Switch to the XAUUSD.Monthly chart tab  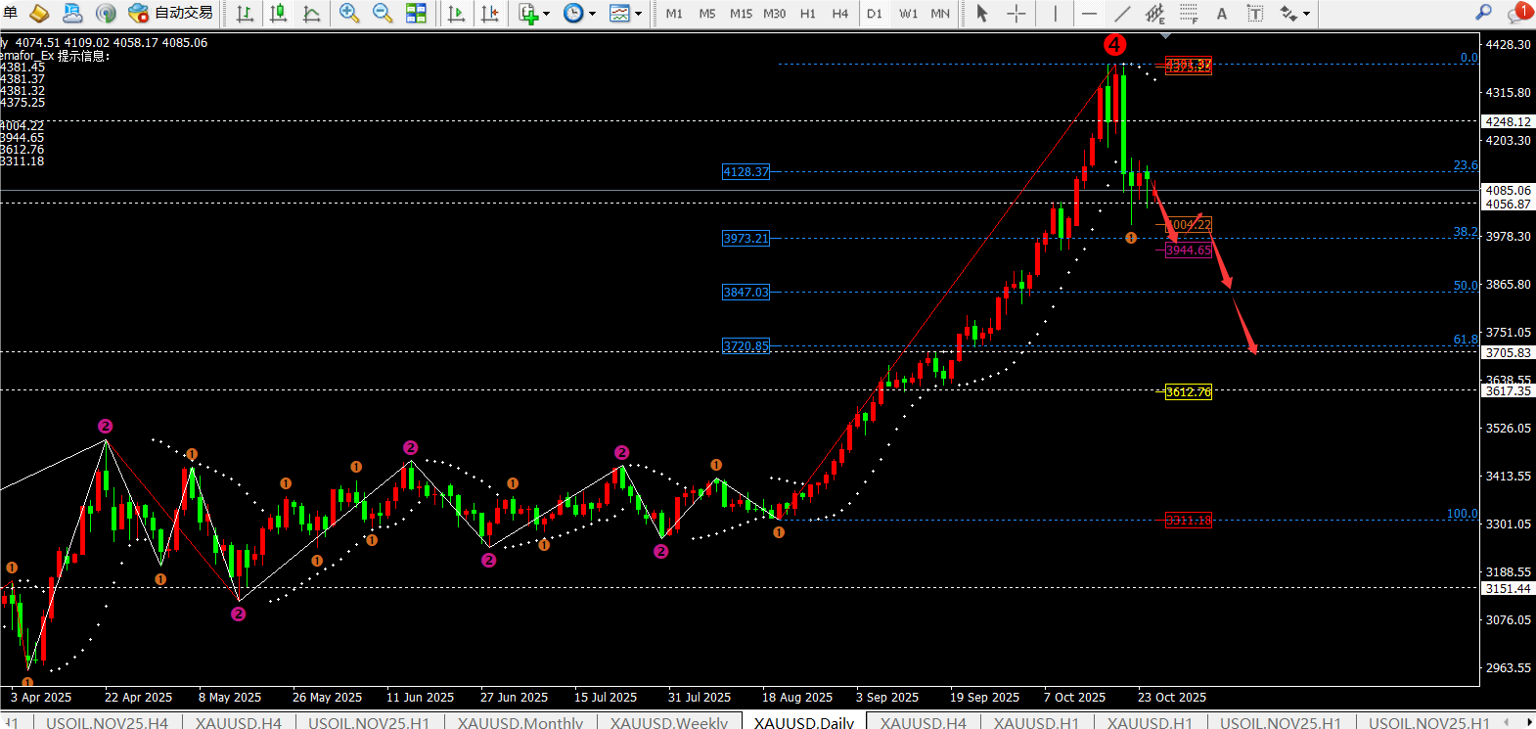(520, 722)
